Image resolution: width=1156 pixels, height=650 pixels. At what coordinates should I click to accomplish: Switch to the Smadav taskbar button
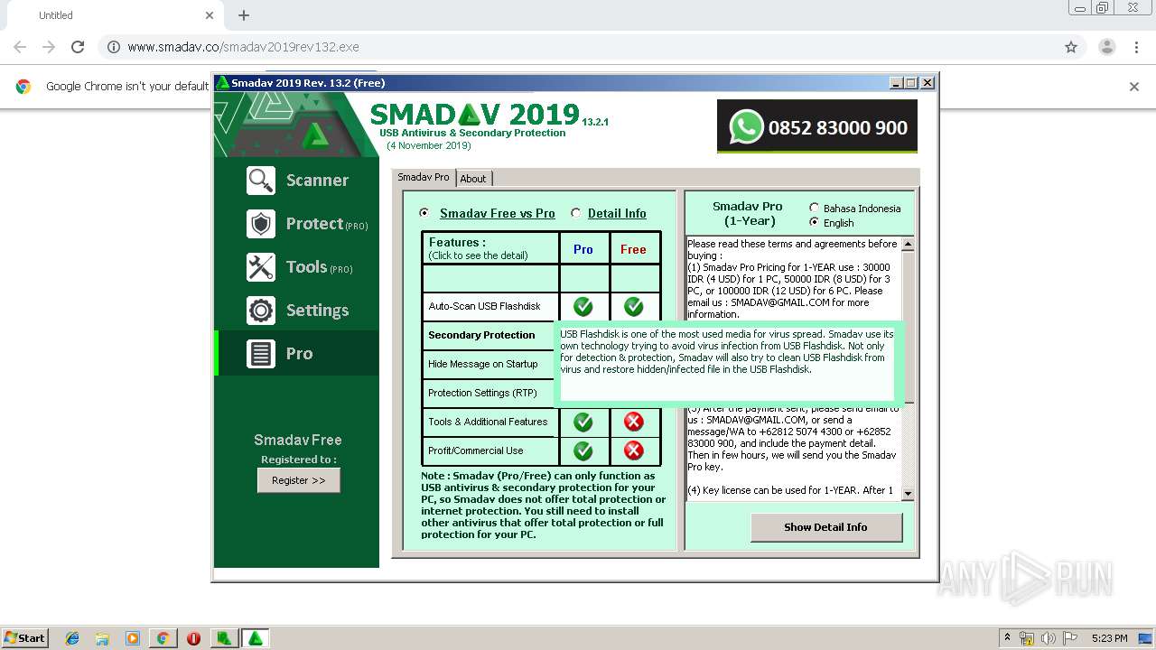click(x=256, y=638)
